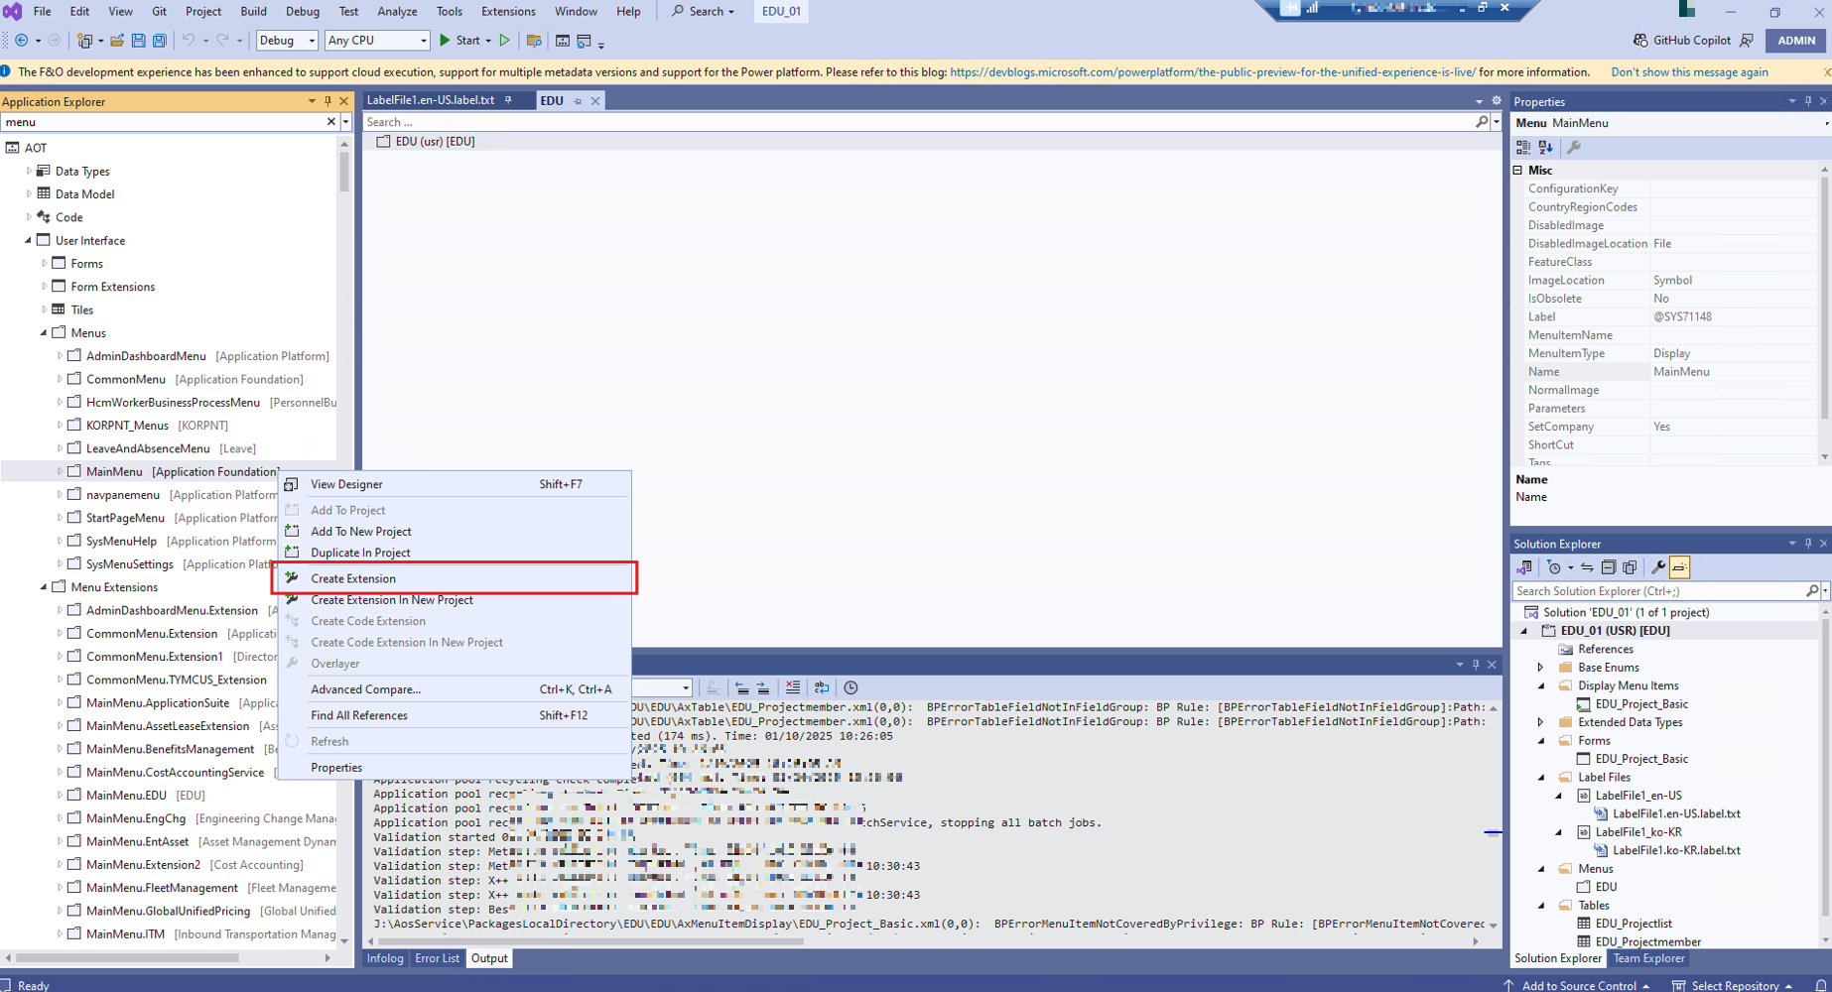Select EDU_Projectlist table in Solution Explorer
This screenshot has width=1832, height=992.
(1634, 924)
